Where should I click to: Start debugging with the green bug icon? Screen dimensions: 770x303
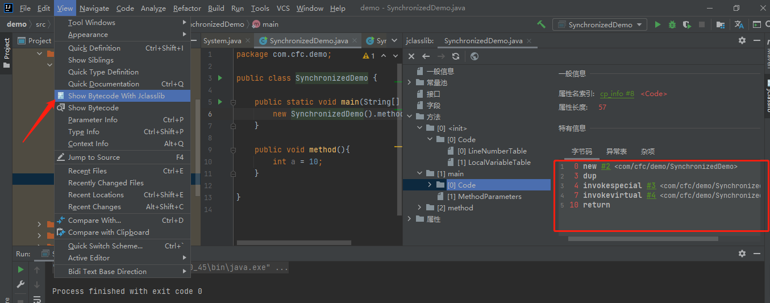pos(672,24)
